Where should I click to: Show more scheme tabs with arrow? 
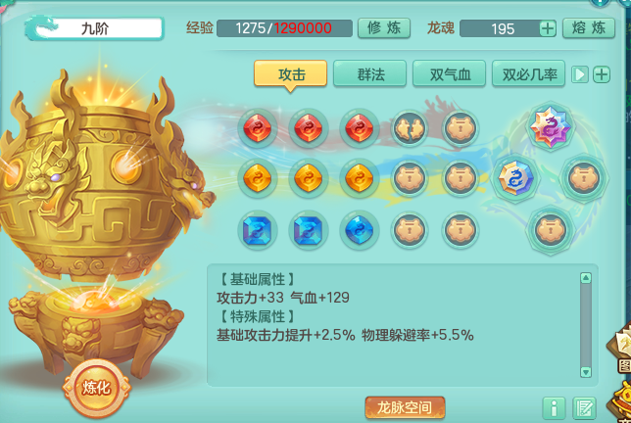pos(580,74)
